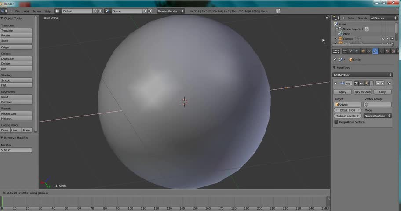Delete the current Scene datablock
This screenshot has width=401, height=211.
point(150,11)
